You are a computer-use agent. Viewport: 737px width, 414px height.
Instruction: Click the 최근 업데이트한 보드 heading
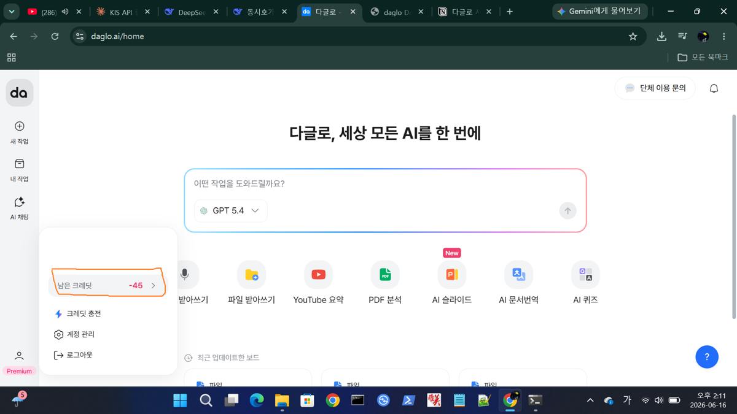pyautogui.click(x=228, y=358)
